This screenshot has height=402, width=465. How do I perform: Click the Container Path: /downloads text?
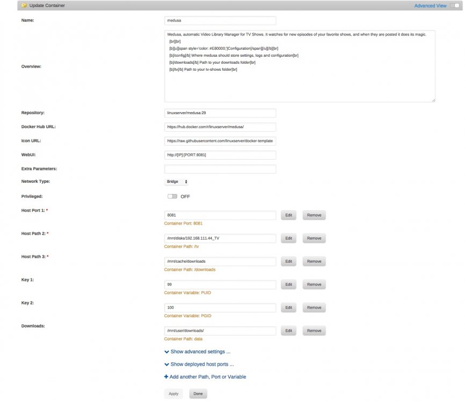coord(190,270)
